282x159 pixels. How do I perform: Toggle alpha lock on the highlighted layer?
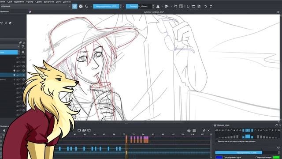tap(21, 75)
